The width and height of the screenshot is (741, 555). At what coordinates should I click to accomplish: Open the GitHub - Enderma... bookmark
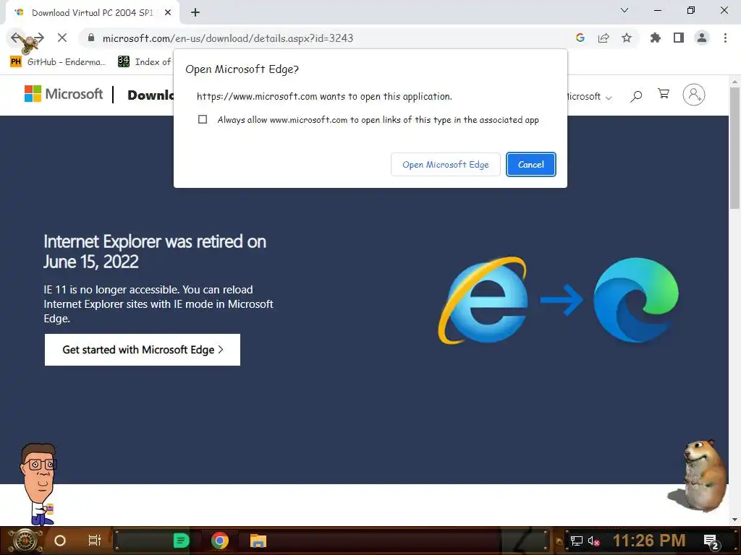(59, 62)
